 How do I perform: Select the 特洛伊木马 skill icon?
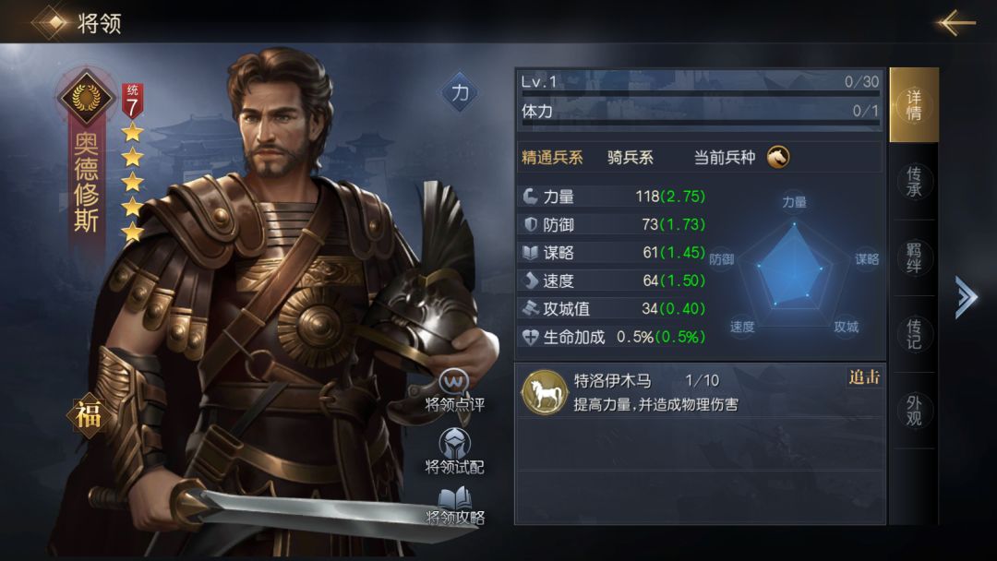pyautogui.click(x=545, y=391)
